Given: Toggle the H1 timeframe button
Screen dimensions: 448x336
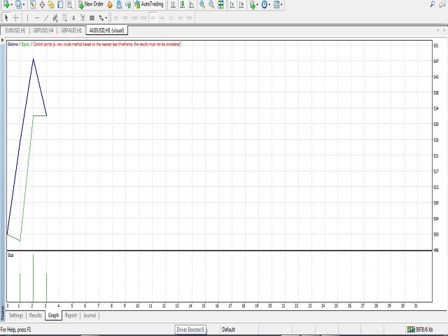Looking at the screenshot, I should pos(153,17).
